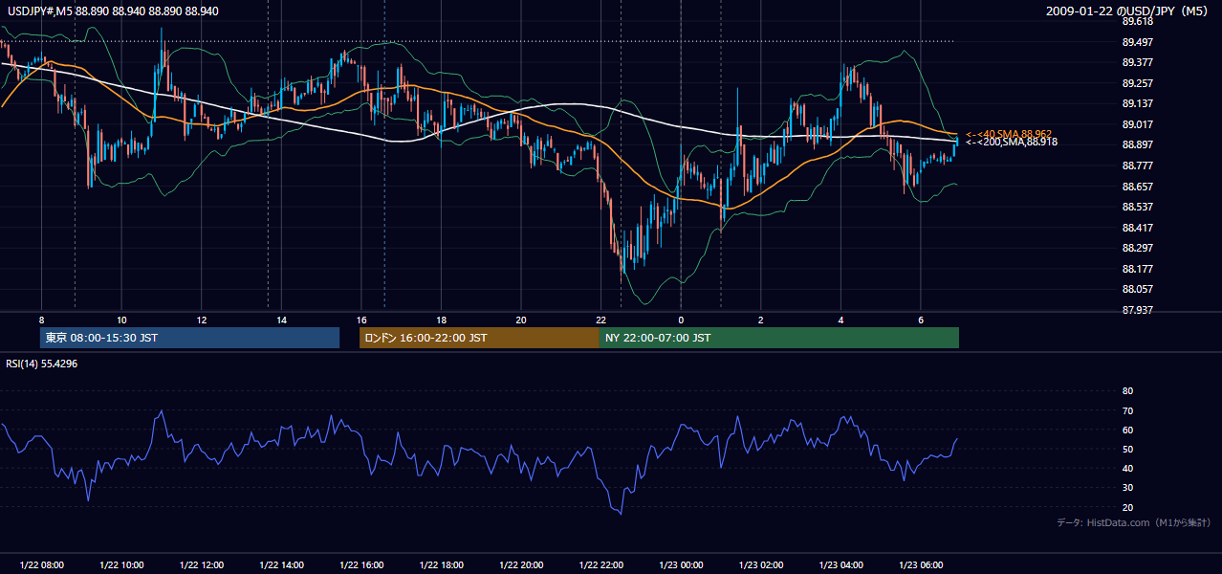
Task: Click the bottom time label 1/22 16:00
Action: [361, 565]
